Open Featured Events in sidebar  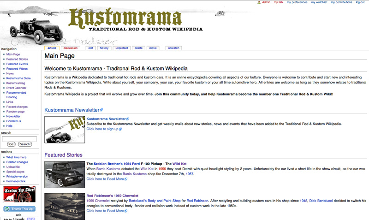(17, 64)
